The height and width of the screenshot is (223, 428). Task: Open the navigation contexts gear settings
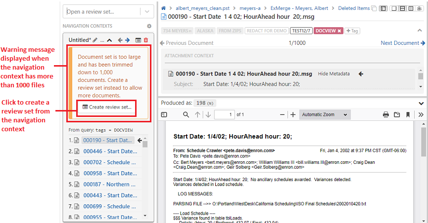coord(149,26)
